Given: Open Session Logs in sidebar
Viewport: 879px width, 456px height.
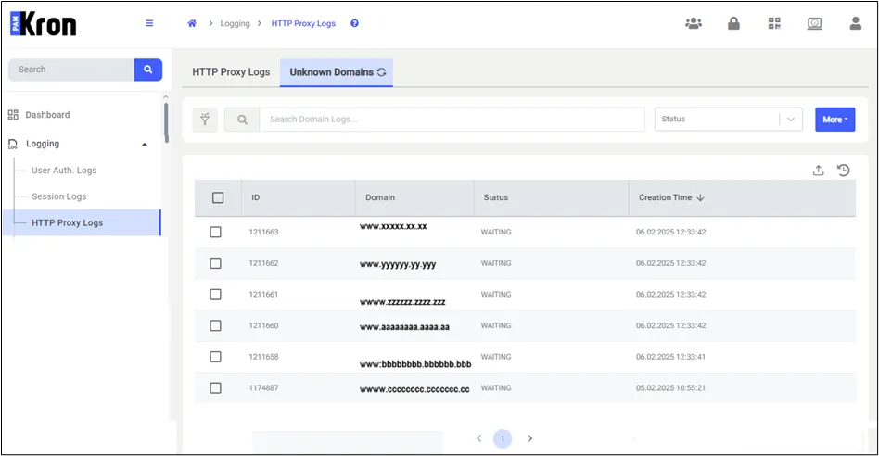Looking at the screenshot, I should pos(58,196).
